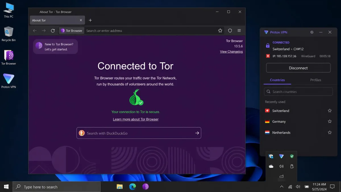Select Netherlands in the recently used list

tap(298, 133)
